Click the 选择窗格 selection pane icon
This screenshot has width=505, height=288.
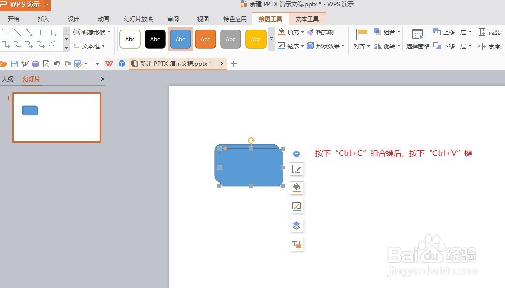coord(417,39)
